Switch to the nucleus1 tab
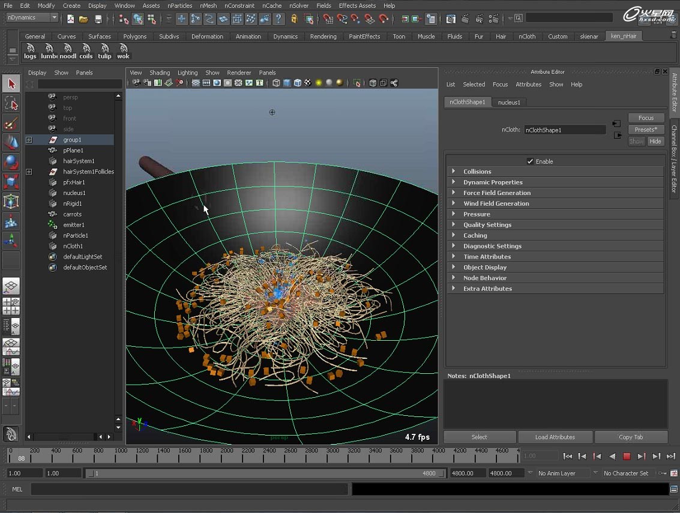 pyautogui.click(x=509, y=103)
